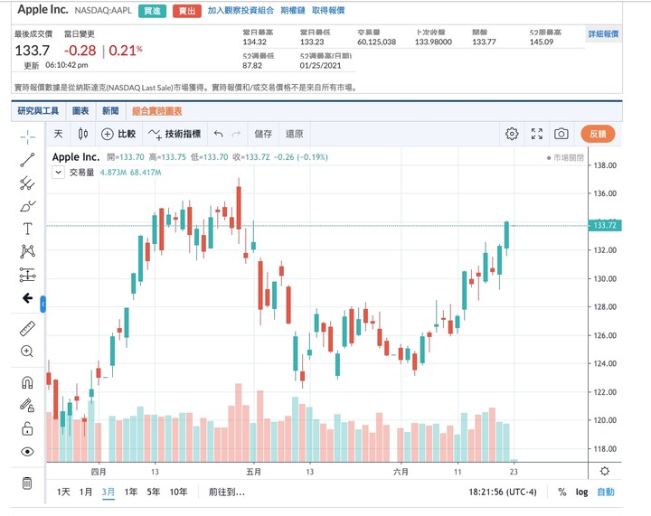The width and height of the screenshot is (651, 516).
Task: Collapse the drawing toolbar side handle
Action: pos(42,304)
